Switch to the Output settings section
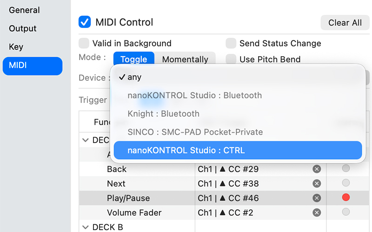 click(x=23, y=29)
